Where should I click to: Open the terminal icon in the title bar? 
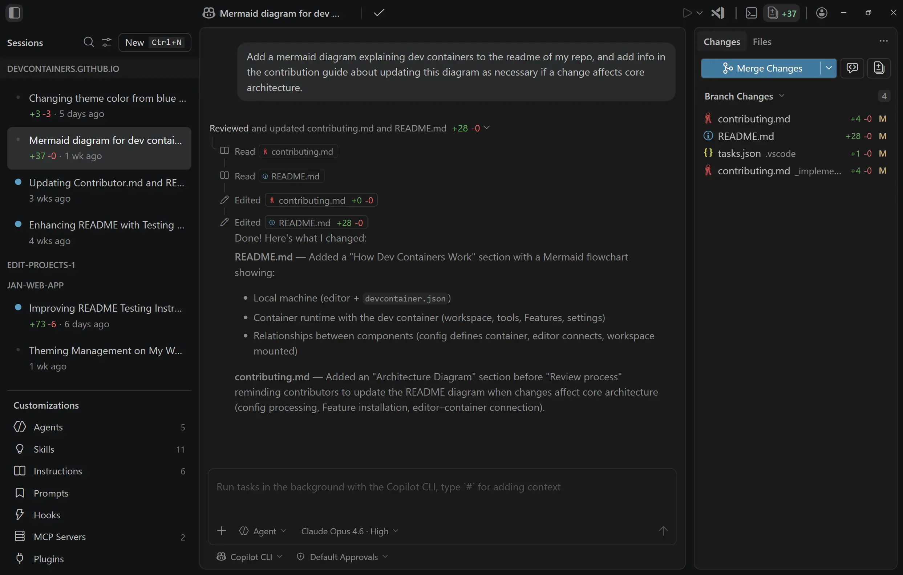(752, 13)
